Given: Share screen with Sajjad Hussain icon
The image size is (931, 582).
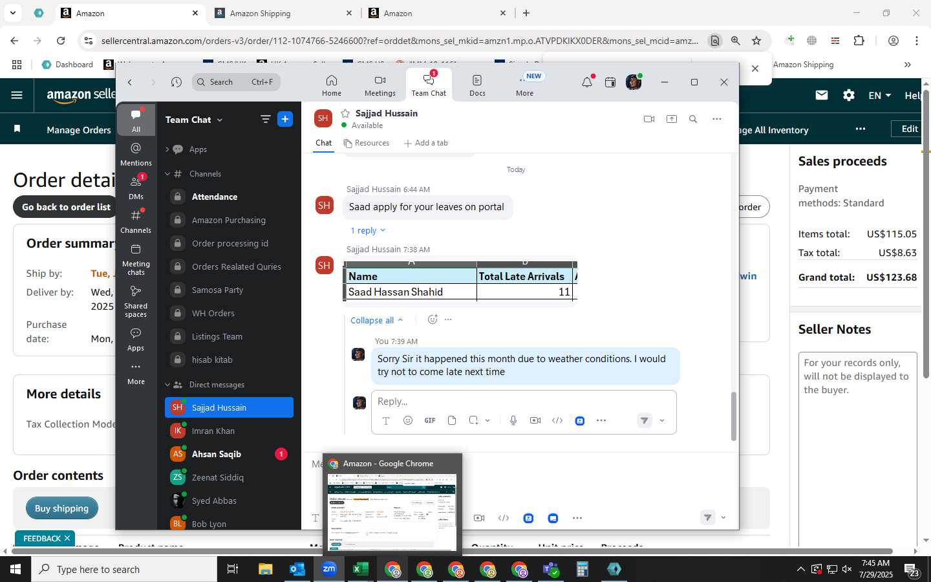Looking at the screenshot, I should [x=672, y=119].
